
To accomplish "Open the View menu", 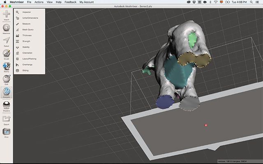I will pyautogui.click(x=50, y=2).
